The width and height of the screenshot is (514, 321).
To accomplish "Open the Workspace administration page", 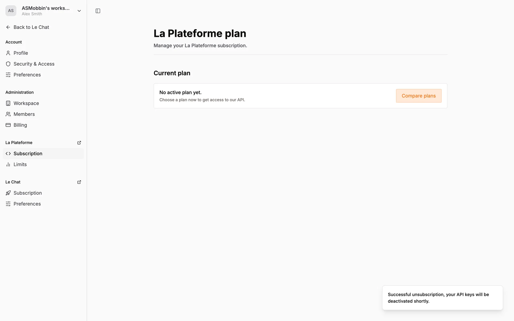I will click(26, 103).
